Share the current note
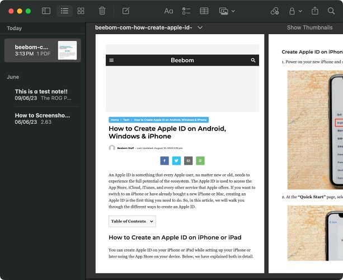343x280 pixels. pos(315,11)
